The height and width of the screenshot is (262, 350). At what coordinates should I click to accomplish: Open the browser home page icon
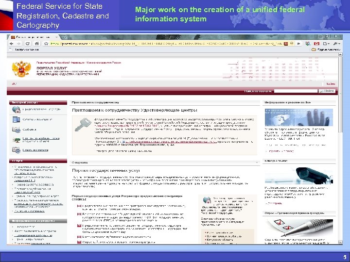pos(37,44)
